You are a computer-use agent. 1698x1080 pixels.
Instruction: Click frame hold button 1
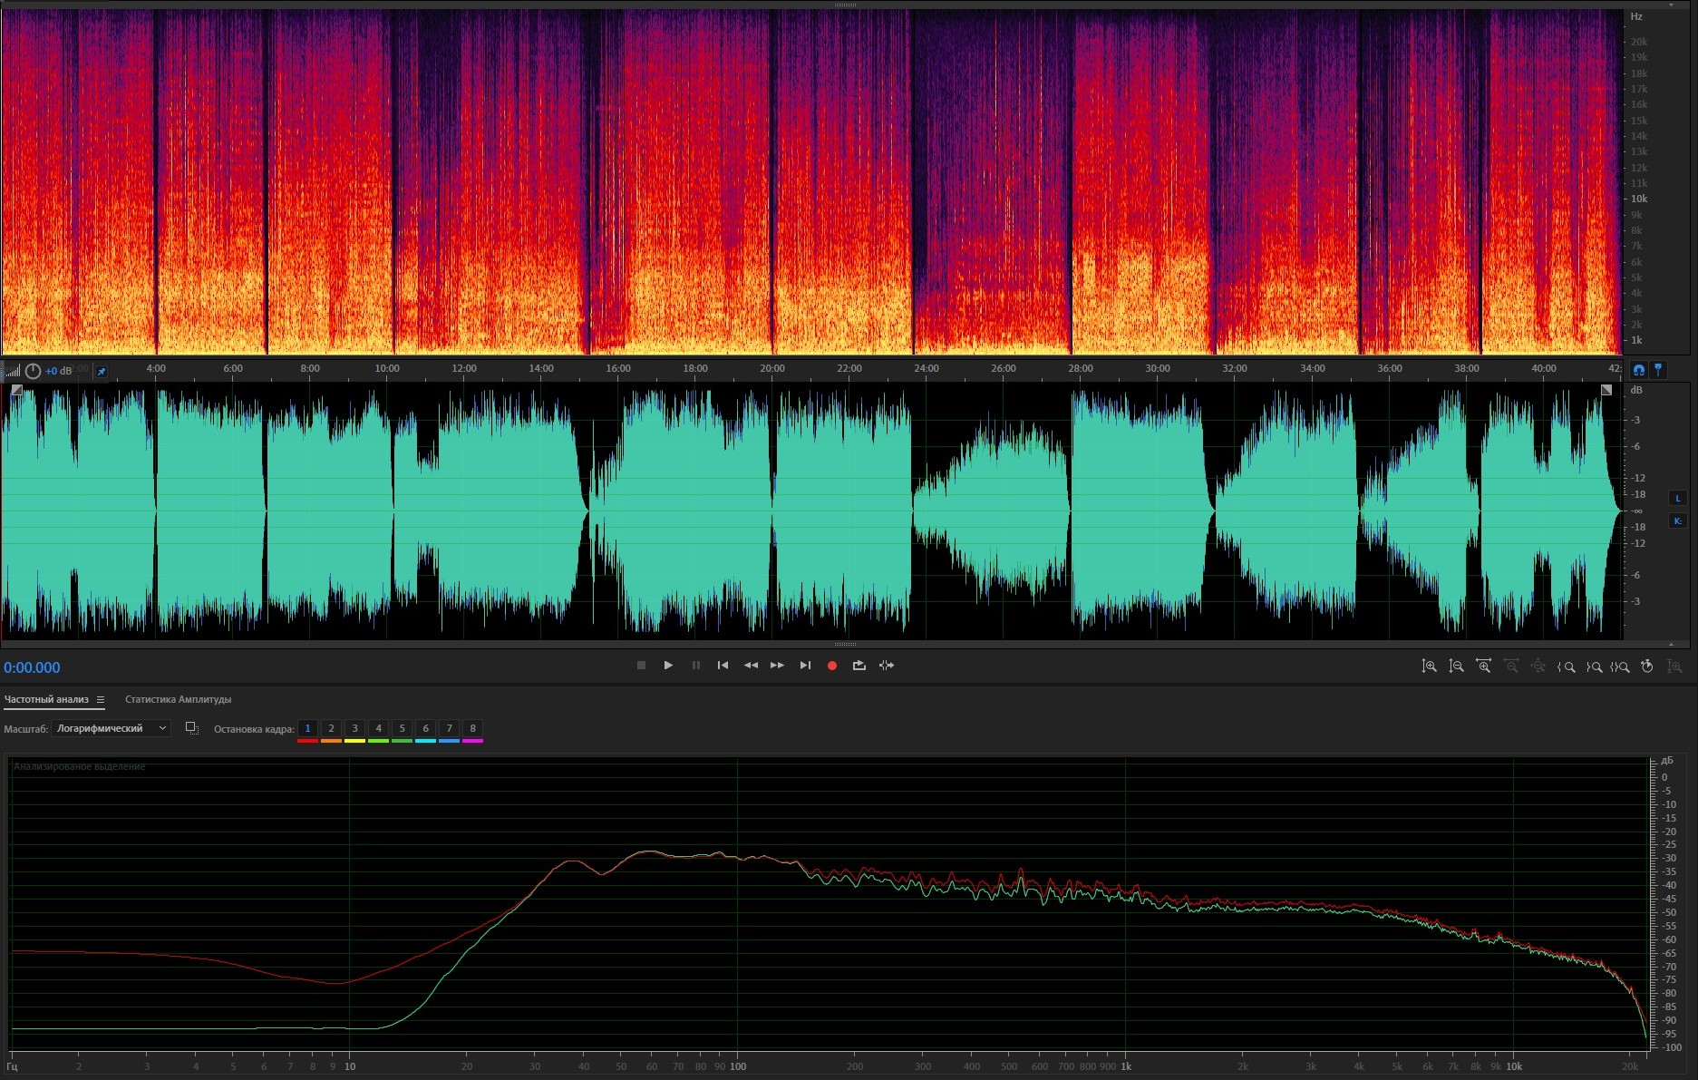point(307,728)
